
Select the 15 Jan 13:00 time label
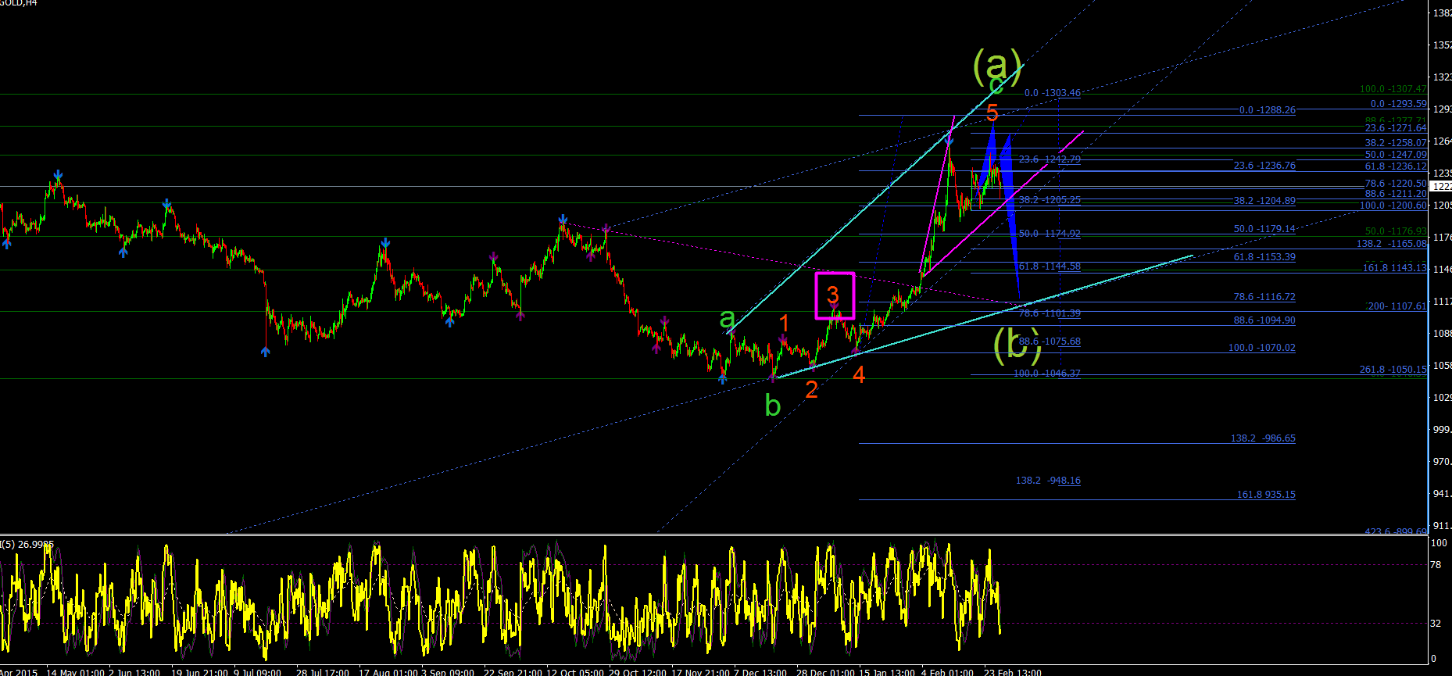pyautogui.click(x=887, y=672)
